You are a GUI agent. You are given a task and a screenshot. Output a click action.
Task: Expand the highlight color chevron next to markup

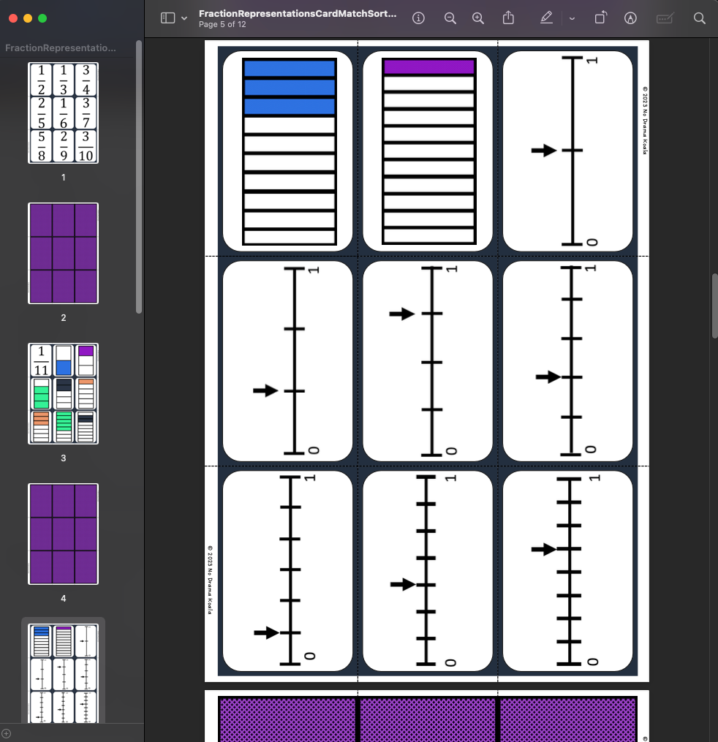tap(572, 18)
